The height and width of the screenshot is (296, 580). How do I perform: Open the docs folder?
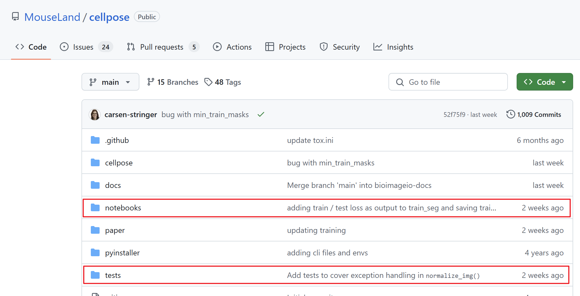pyautogui.click(x=113, y=185)
